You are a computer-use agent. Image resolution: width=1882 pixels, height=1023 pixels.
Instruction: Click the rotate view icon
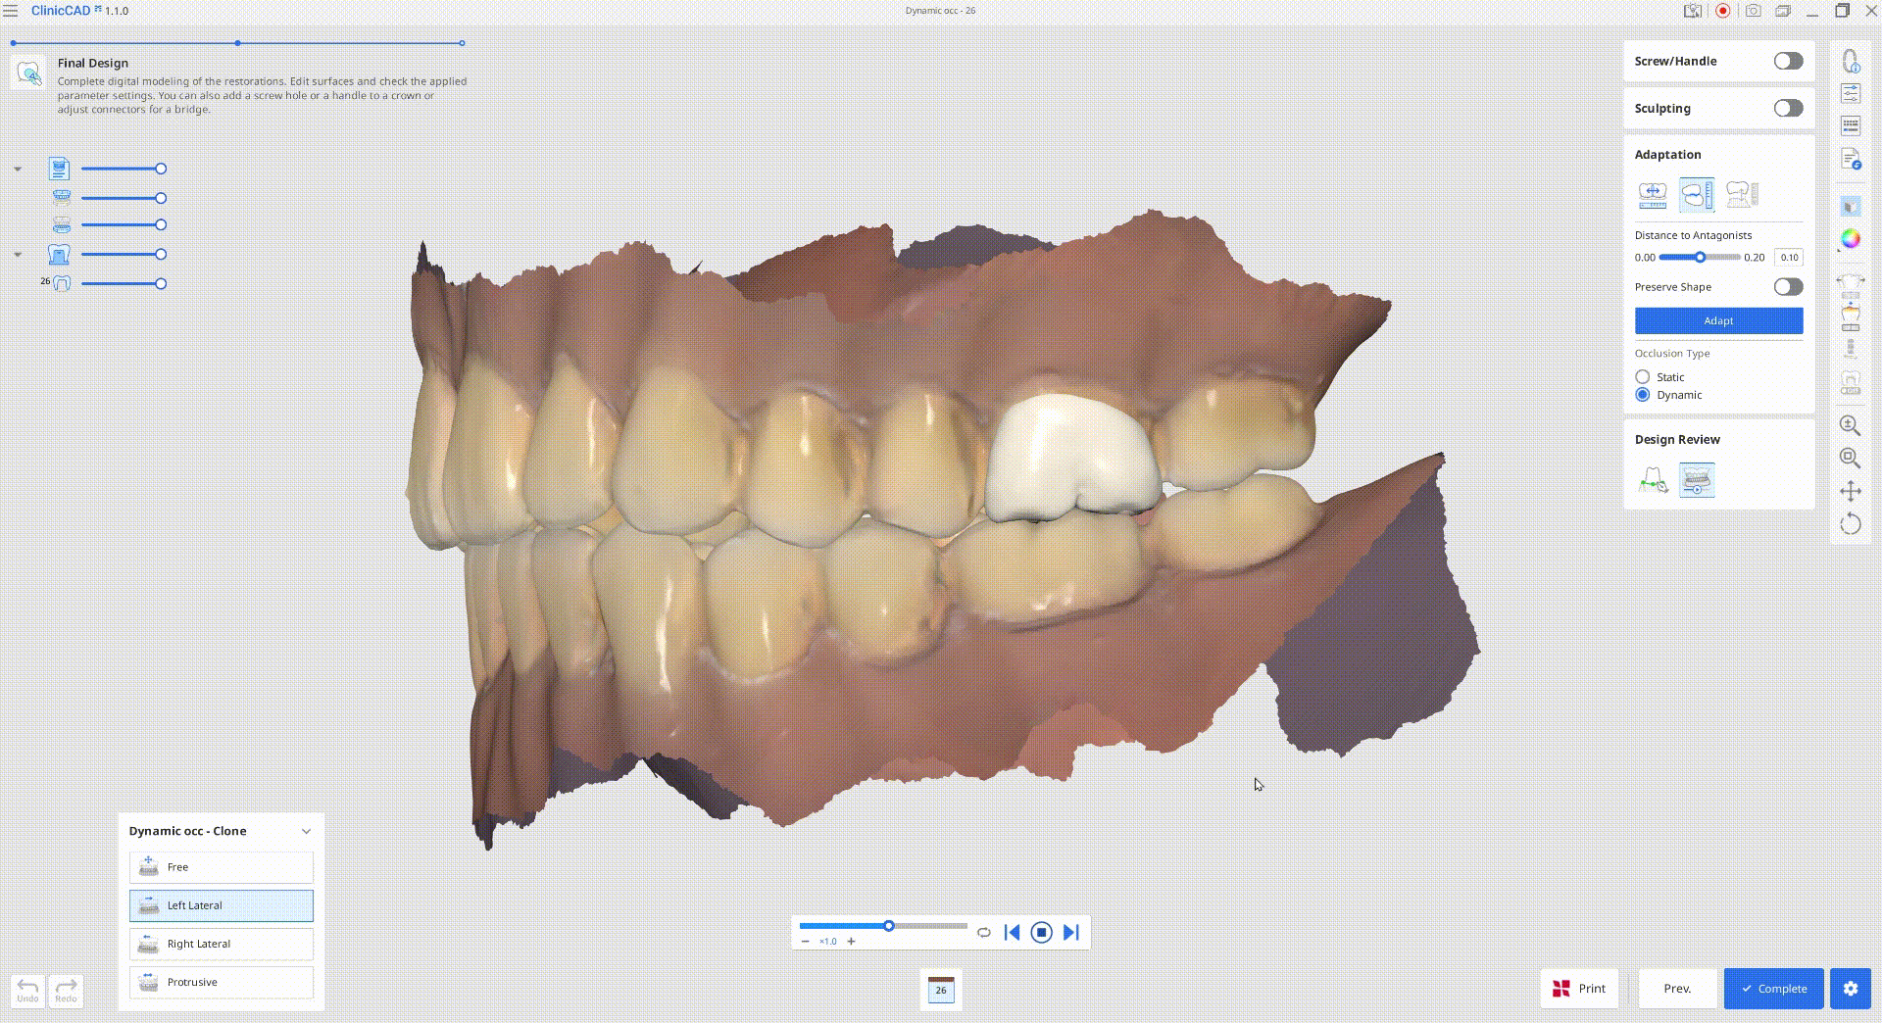pyautogui.click(x=1850, y=524)
